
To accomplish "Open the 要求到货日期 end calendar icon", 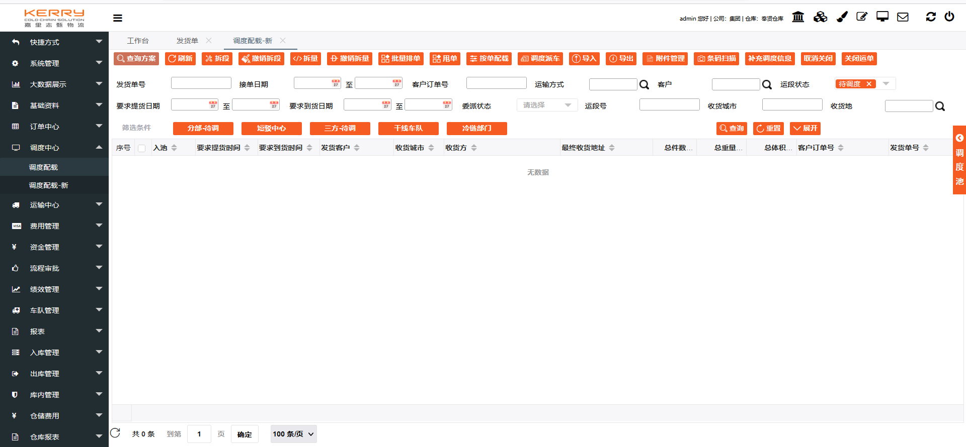I will [447, 104].
